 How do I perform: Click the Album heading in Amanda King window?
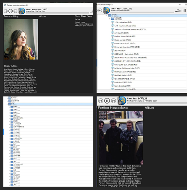(x=43, y=16)
